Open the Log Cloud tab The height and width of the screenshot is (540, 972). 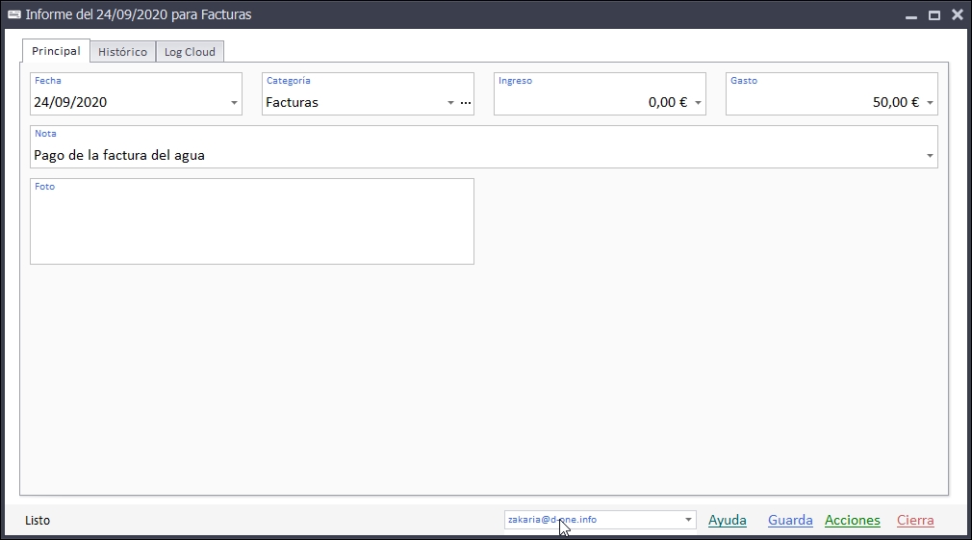(190, 52)
